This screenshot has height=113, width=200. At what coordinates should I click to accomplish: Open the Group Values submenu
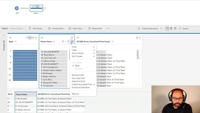coord(83,53)
